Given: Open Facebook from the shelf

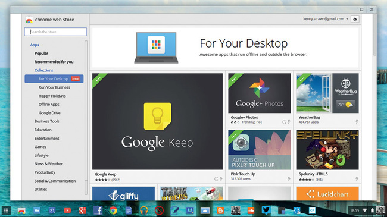Looking at the screenshot, I should click(x=98, y=210).
